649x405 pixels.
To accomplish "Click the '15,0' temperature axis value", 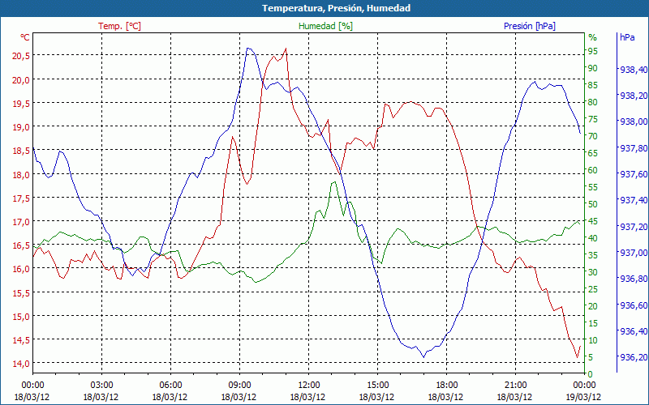I will (x=21, y=316).
